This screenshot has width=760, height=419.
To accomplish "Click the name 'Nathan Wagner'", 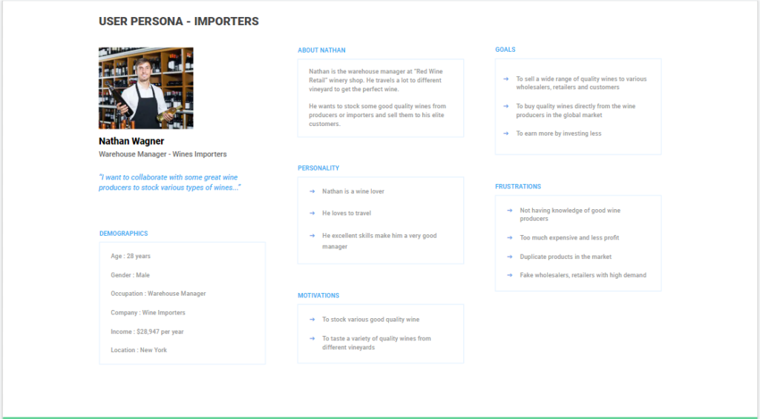I will [131, 141].
